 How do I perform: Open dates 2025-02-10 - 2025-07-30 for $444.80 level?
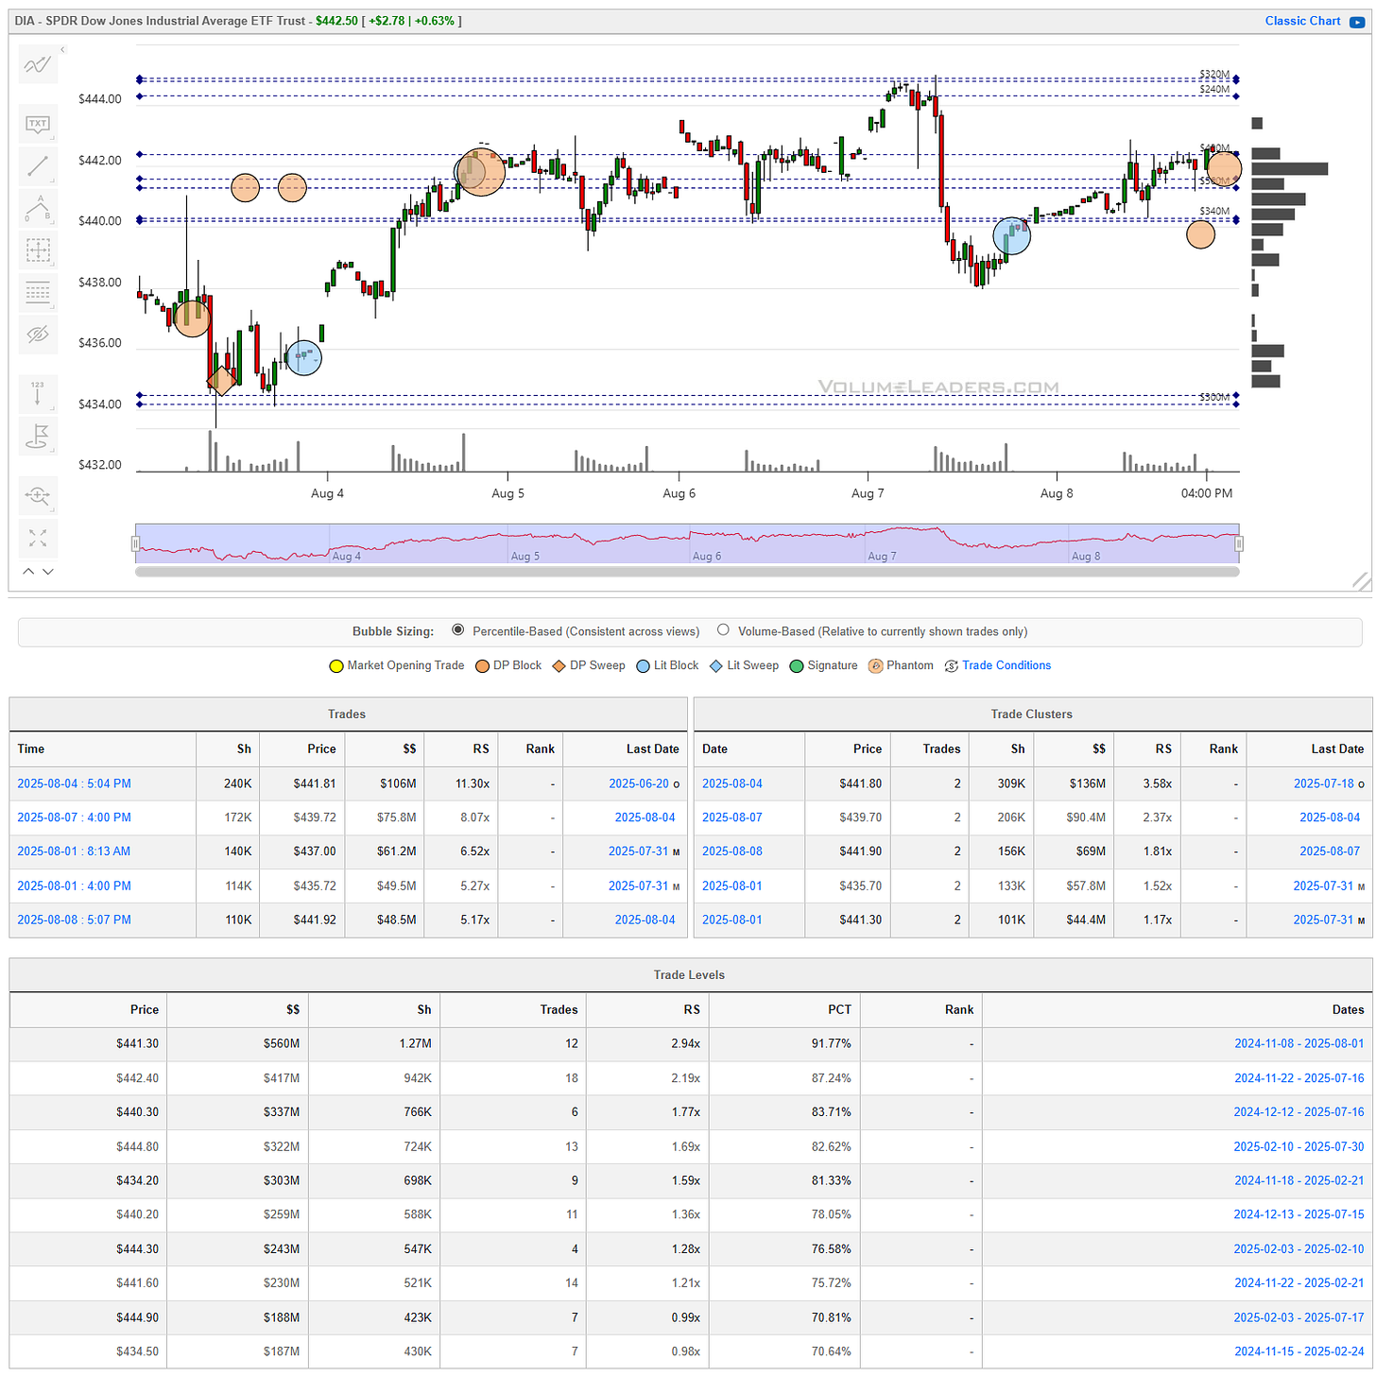(x=1299, y=1146)
